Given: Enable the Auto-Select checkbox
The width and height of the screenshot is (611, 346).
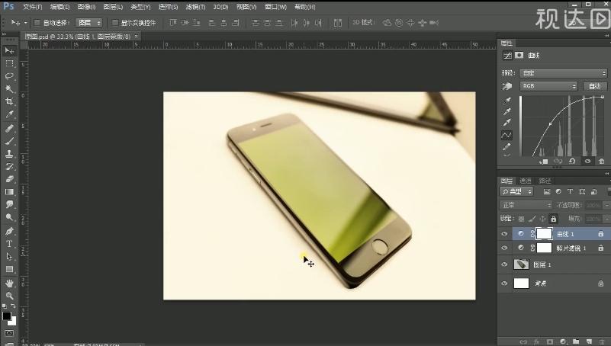Looking at the screenshot, I should (37, 23).
